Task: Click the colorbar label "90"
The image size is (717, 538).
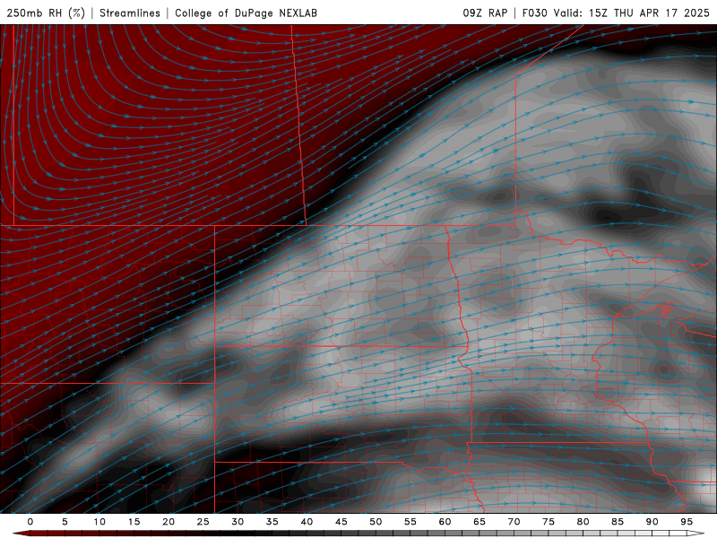Action: [652, 522]
